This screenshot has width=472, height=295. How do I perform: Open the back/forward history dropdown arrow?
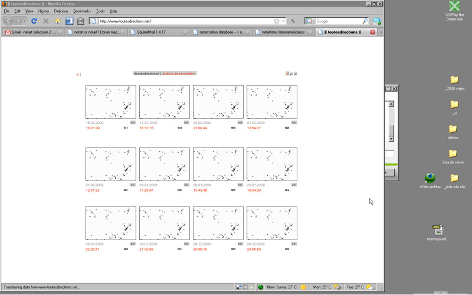coord(25,21)
